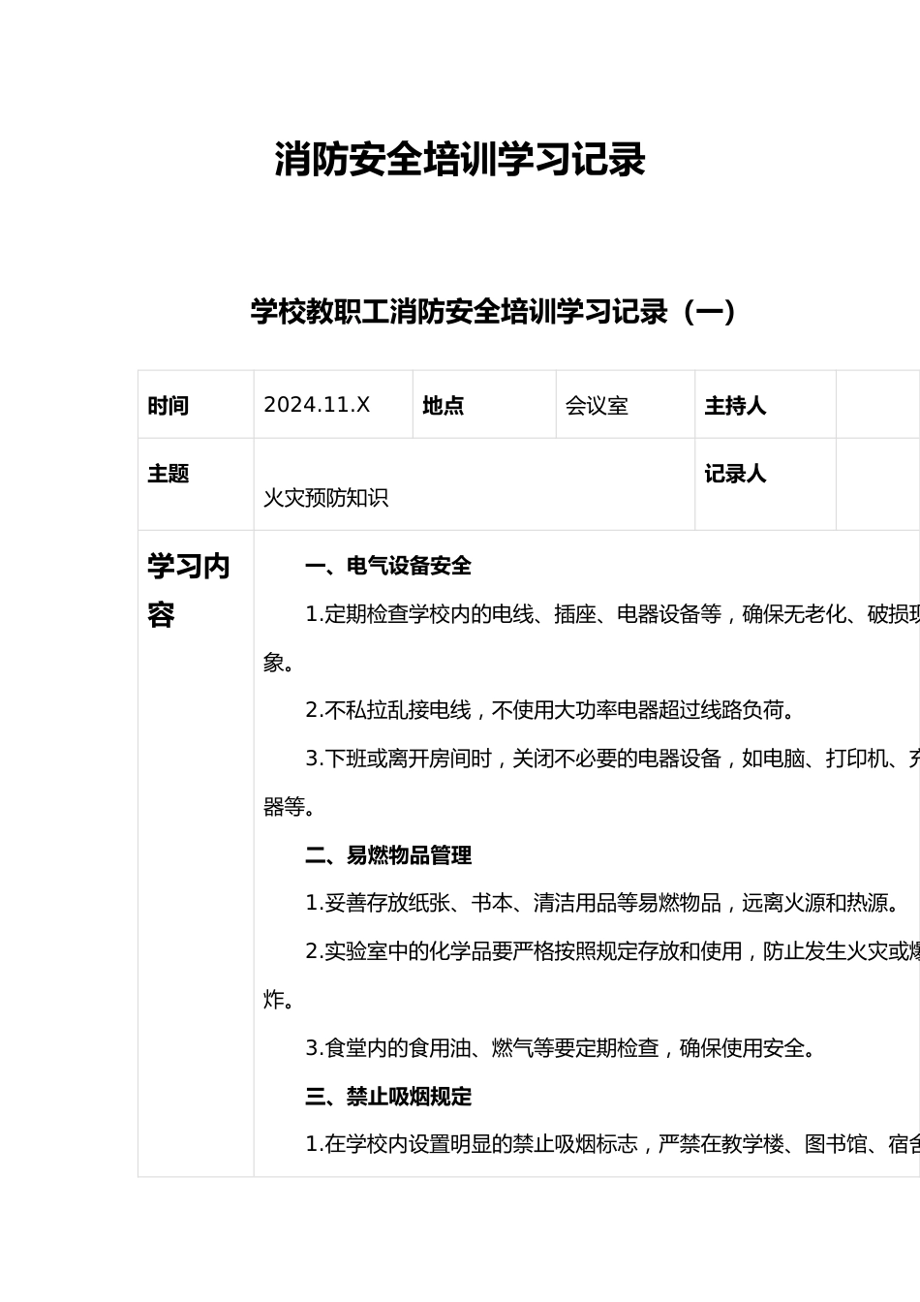Viewport: 920px width, 1302px height.
Task: Click the 学习内容 row header
Action: click(x=196, y=853)
